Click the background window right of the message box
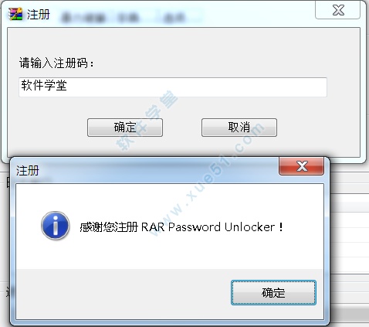Viewport: 369px width, 327px height. click(349, 245)
